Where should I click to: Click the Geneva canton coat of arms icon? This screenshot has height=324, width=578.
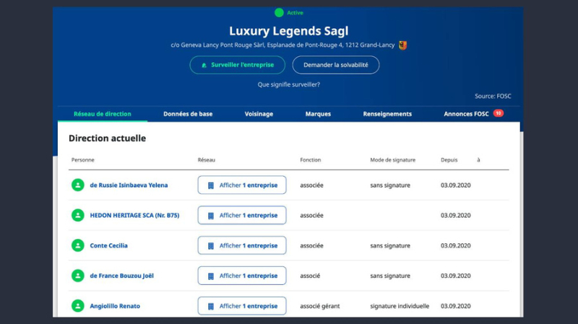click(402, 45)
